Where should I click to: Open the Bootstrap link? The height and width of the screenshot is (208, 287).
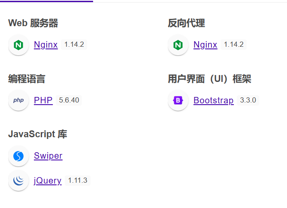pyautogui.click(x=213, y=100)
